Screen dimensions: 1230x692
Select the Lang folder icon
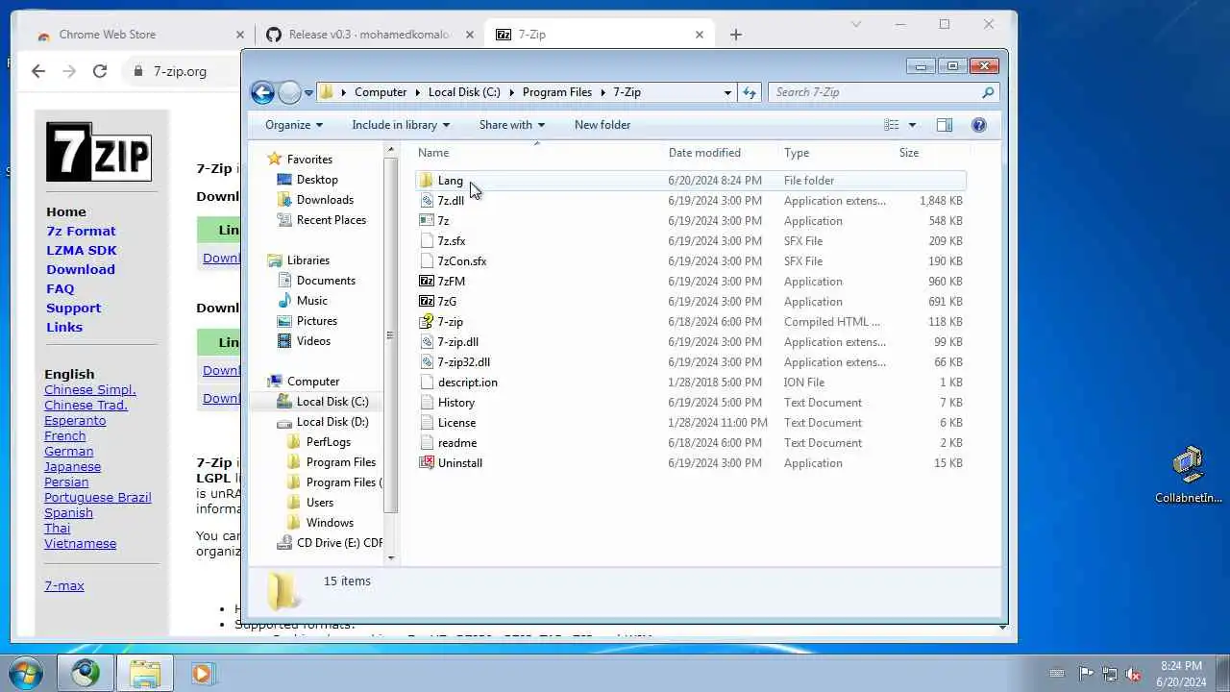[427, 181]
